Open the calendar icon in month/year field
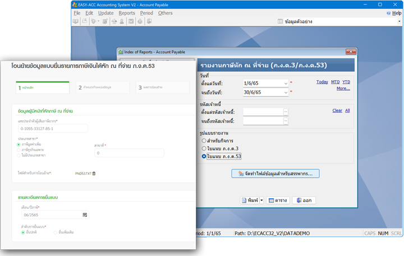The width and height of the screenshot is (404, 256). point(85,215)
